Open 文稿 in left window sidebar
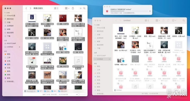Image resolution: width=190 pixels, height=101 pixels. point(7,22)
